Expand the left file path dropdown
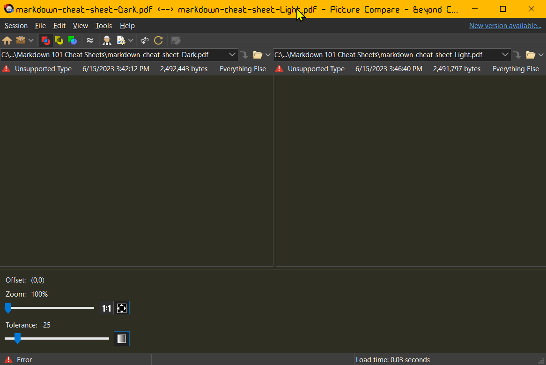The image size is (546, 365). [233, 55]
